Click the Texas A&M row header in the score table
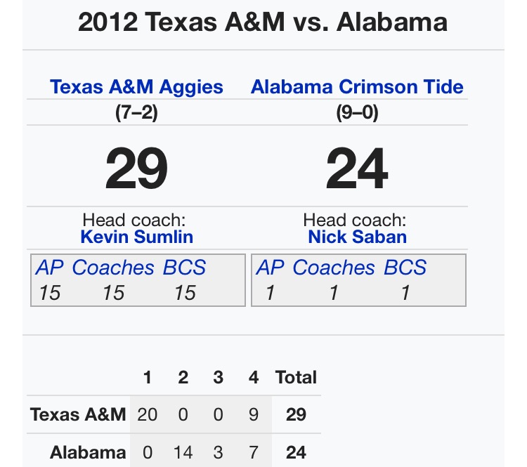The height and width of the screenshot is (467, 527). pos(78,414)
